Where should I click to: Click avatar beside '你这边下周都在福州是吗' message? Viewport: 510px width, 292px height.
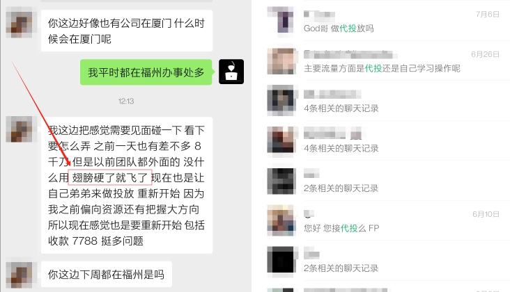[x=20, y=275]
